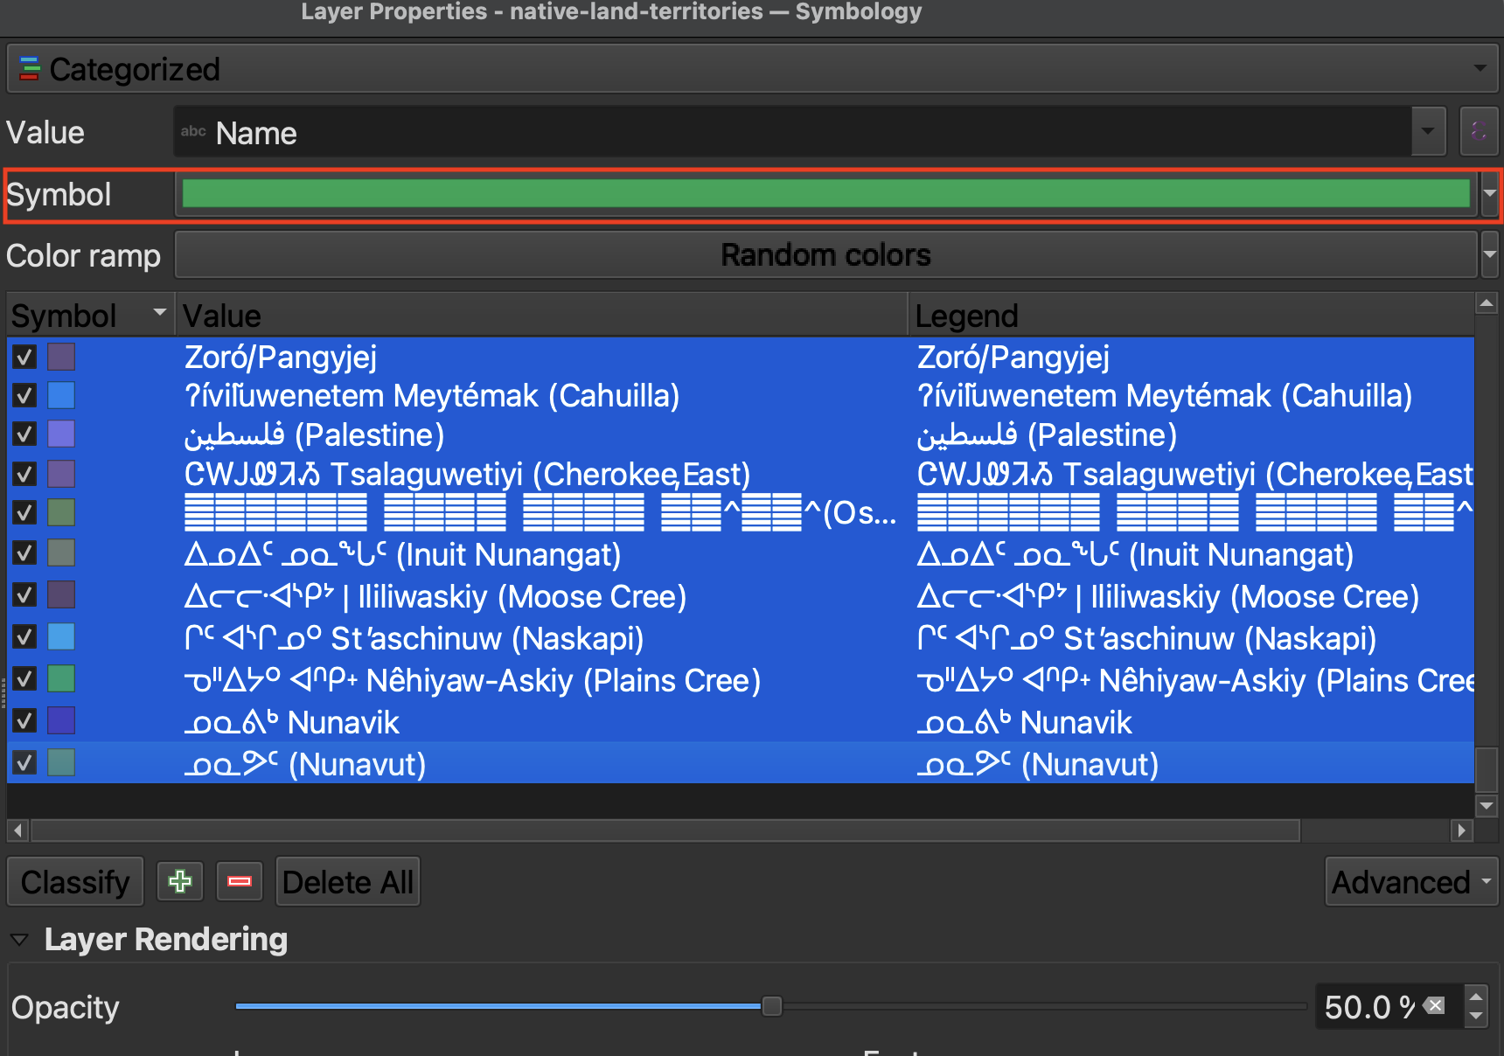Click the Naskapi blue symbol swatch
This screenshot has width=1504, height=1056.
click(61, 637)
